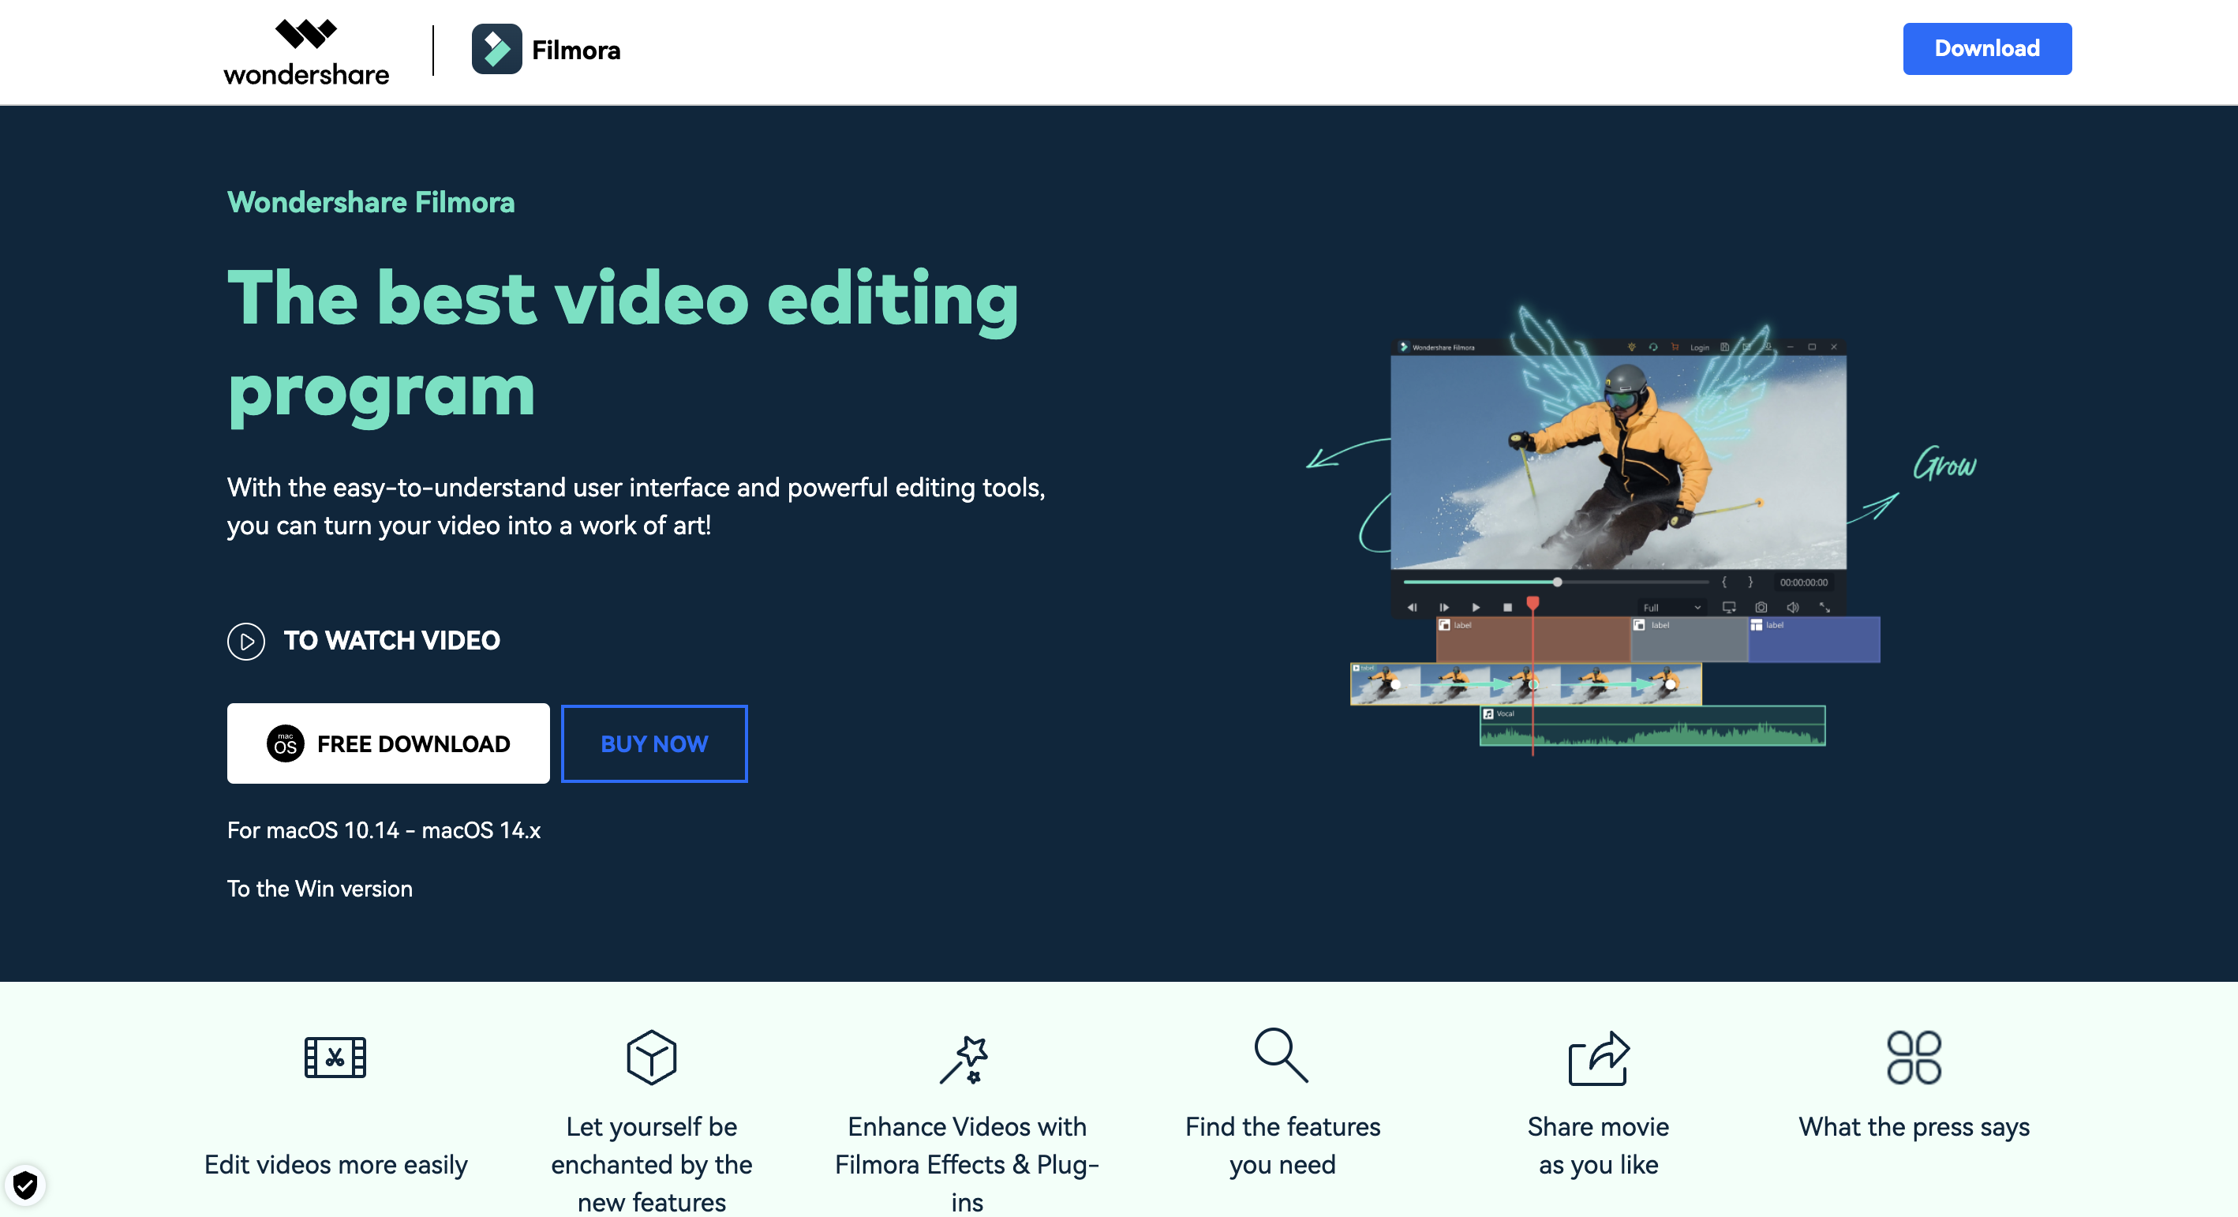Click the shield checkmark badge icon

(25, 1185)
